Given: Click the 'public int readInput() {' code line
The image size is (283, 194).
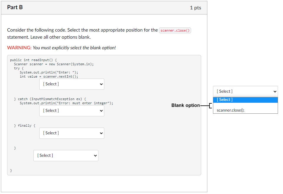Looking at the screenshot, I should click(x=33, y=60).
